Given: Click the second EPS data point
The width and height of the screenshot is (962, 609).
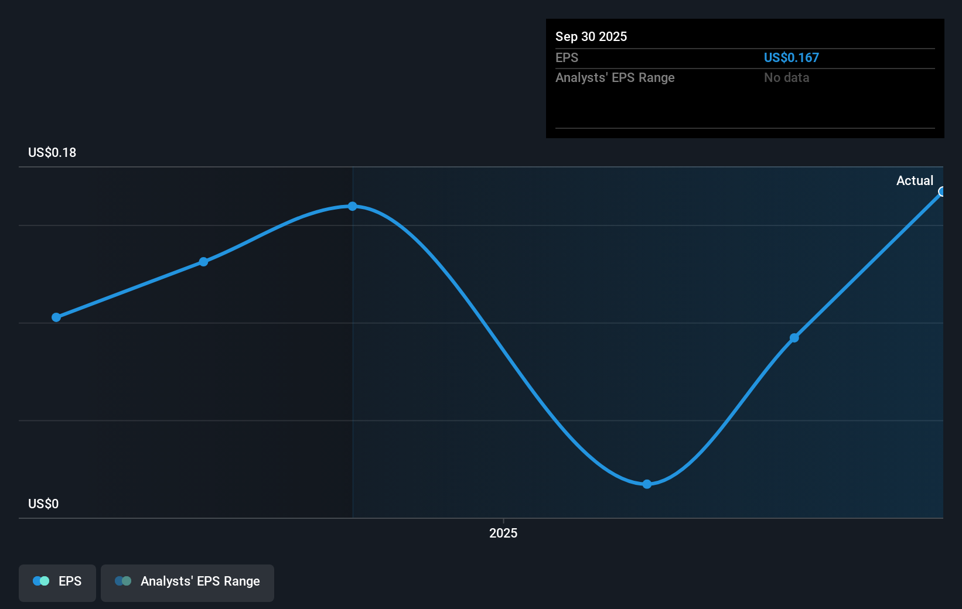Looking at the screenshot, I should coord(203,262).
